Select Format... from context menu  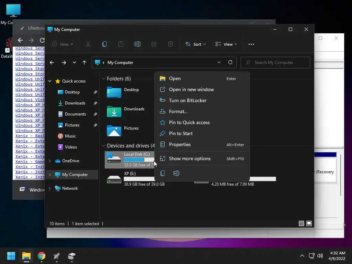click(202, 112)
